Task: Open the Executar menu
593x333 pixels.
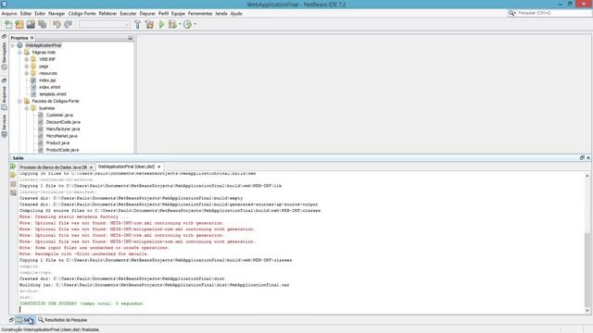Action: point(128,14)
